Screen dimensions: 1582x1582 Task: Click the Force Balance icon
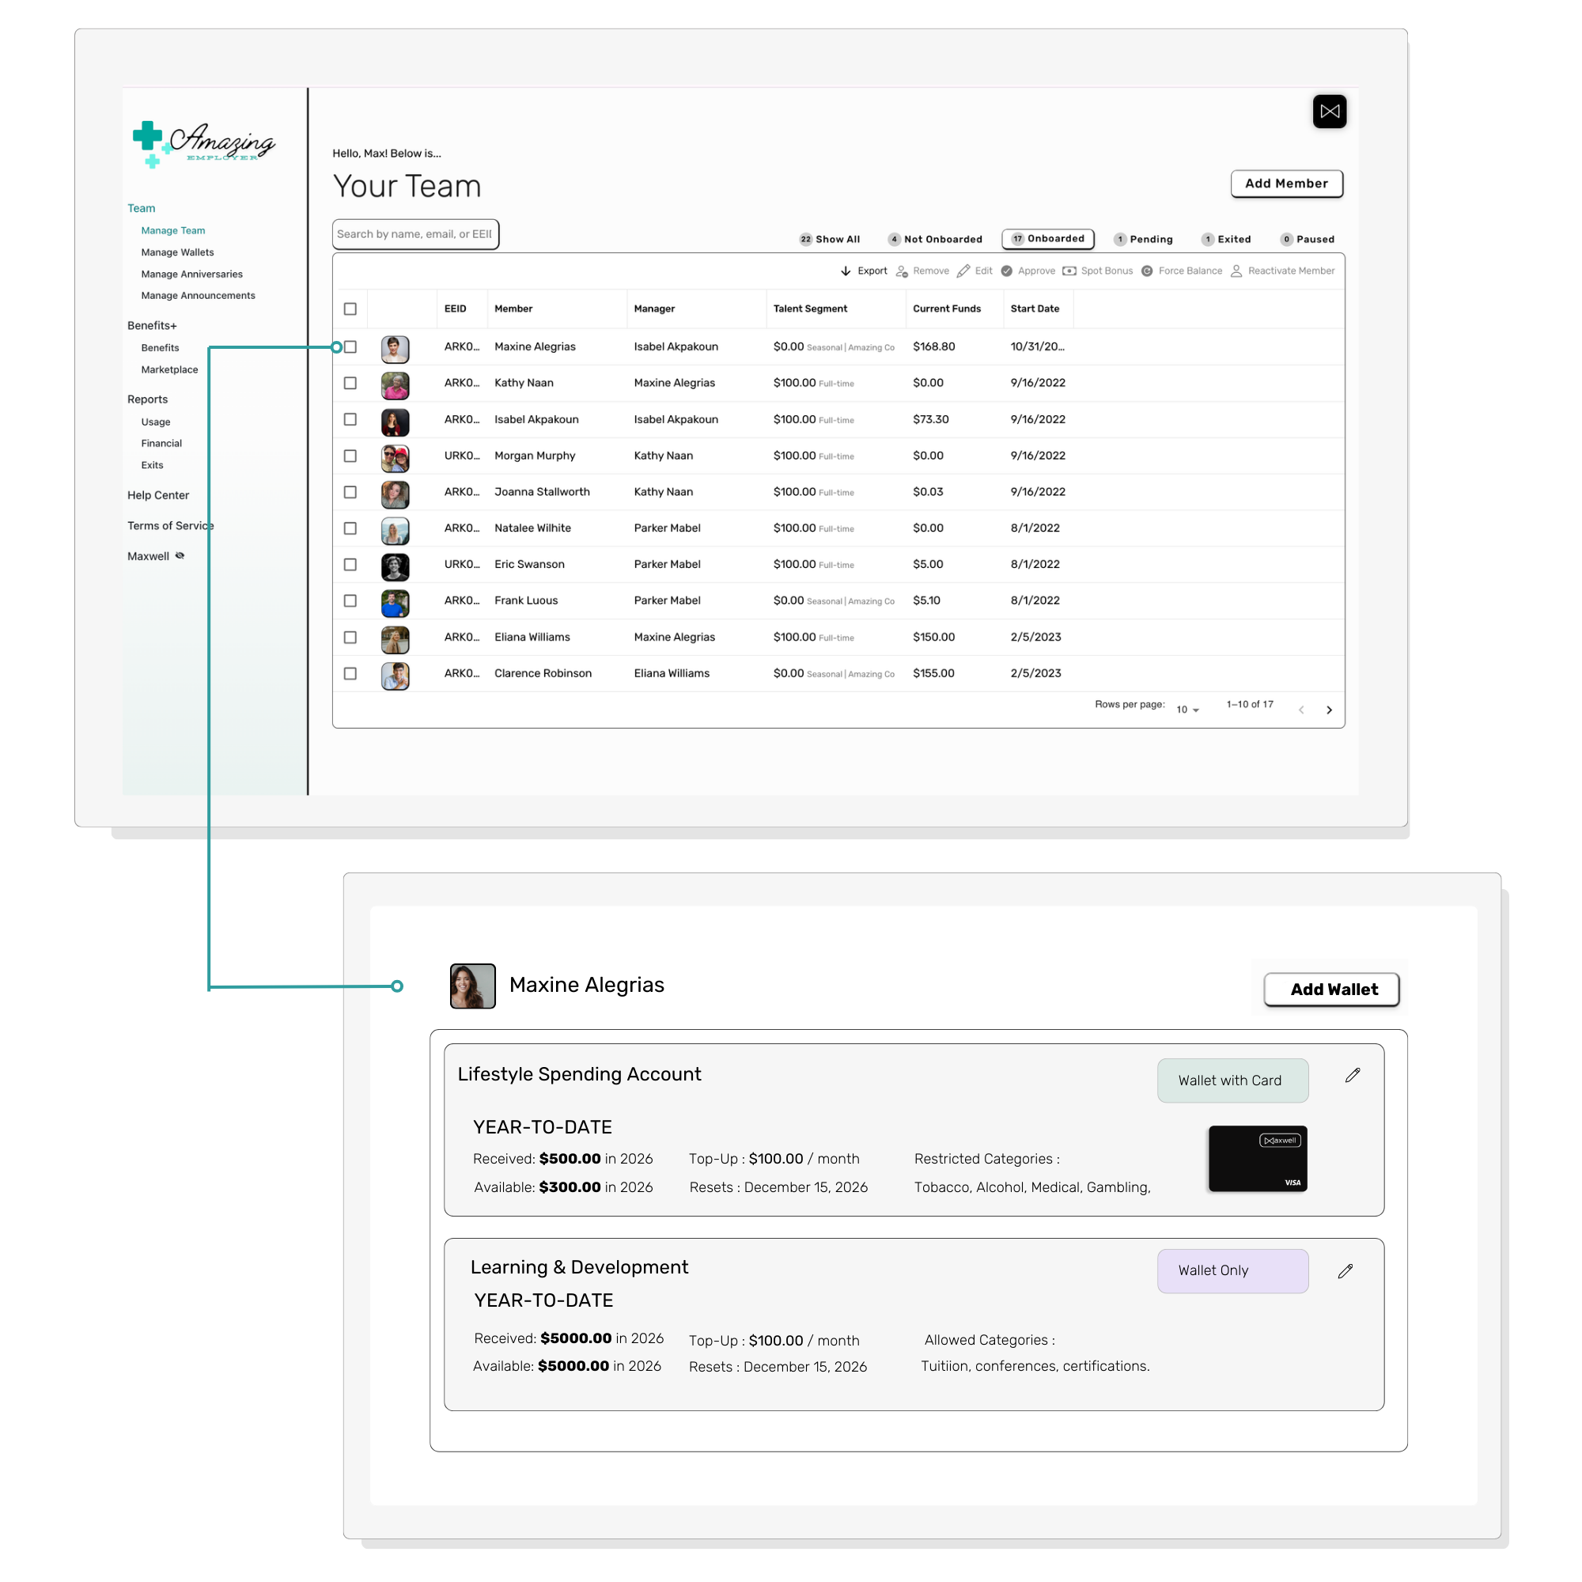pyautogui.click(x=1146, y=271)
